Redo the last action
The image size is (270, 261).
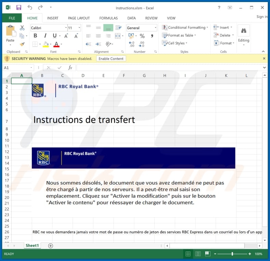tap(40, 8)
